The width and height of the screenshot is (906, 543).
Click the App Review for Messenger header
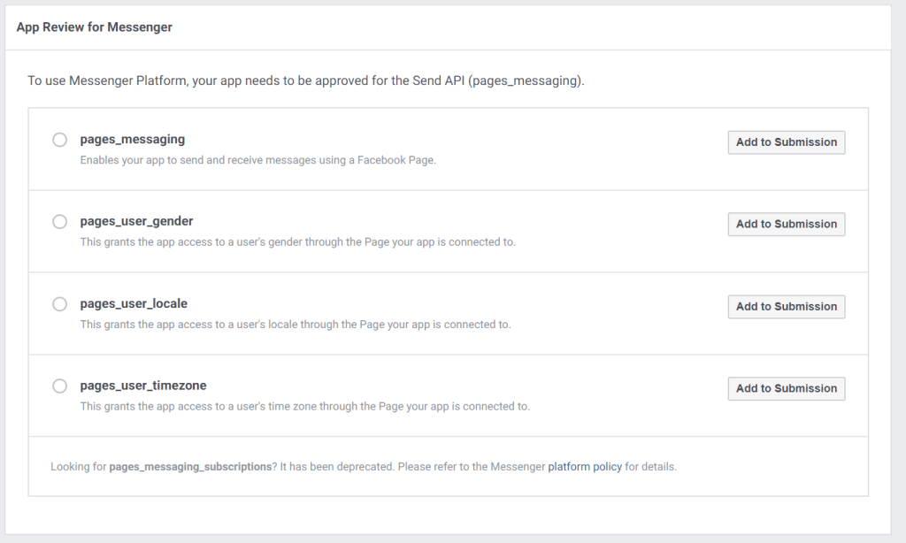pos(95,27)
